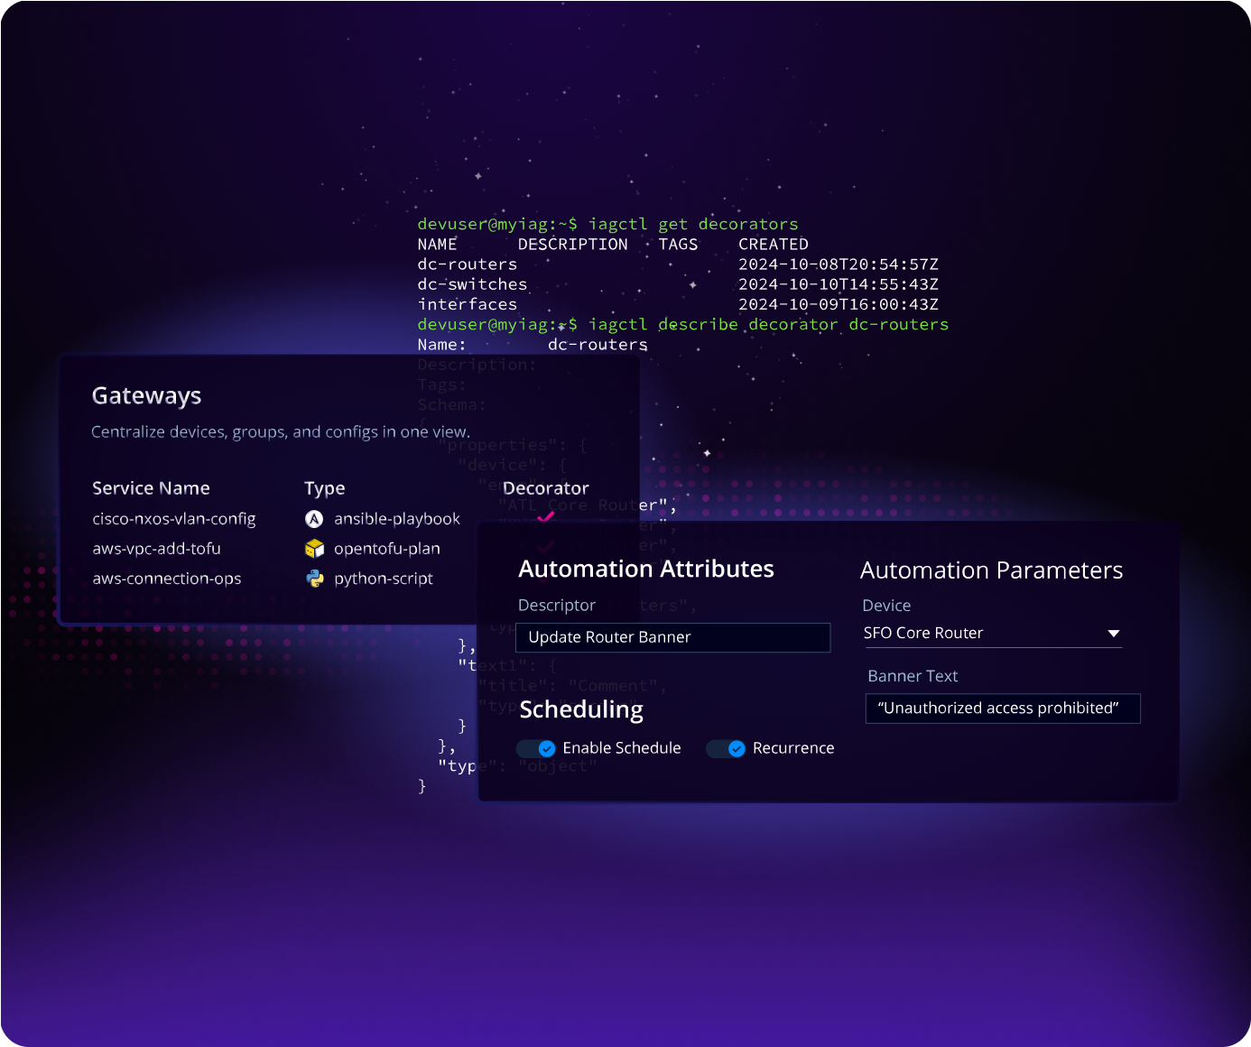The width and height of the screenshot is (1251, 1047).
Task: Choose the aws-connection-ops service row
Action: point(167,579)
